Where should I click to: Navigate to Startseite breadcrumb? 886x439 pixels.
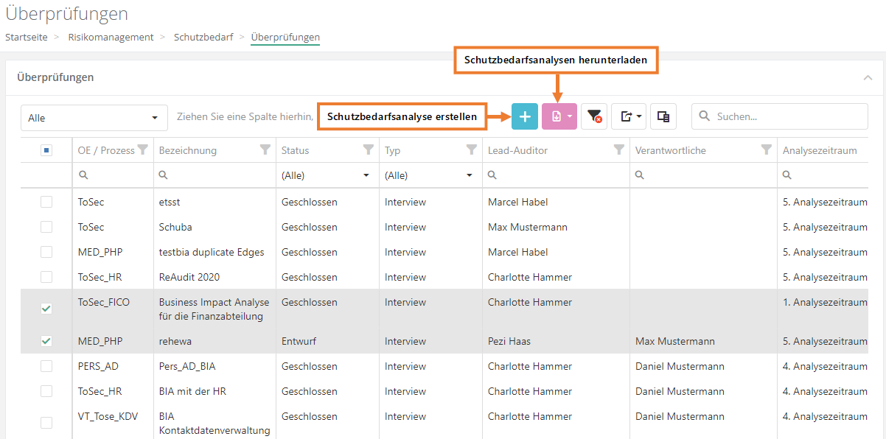click(27, 37)
